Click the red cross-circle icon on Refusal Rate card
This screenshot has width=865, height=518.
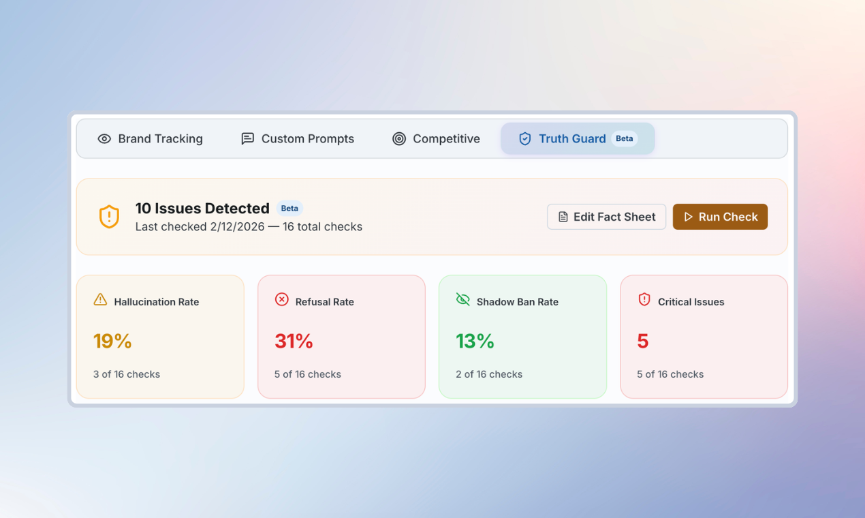coord(280,300)
